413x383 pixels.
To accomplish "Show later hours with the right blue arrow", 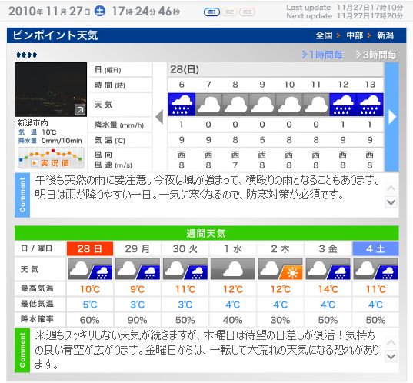I will [392, 117].
